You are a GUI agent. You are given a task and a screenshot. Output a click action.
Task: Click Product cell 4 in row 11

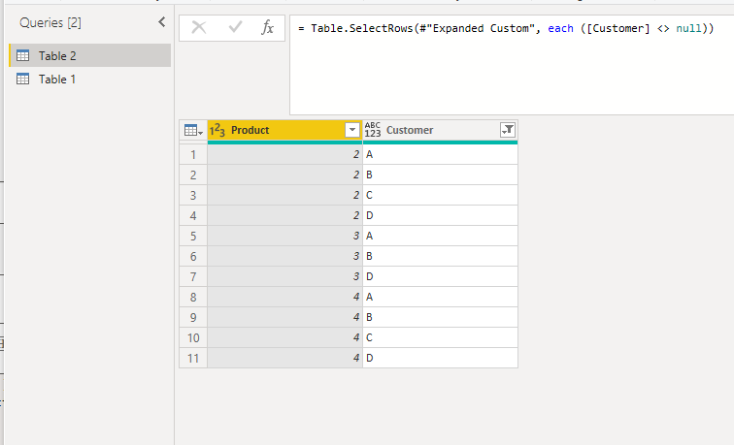coord(285,358)
